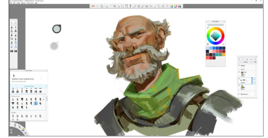Screen dimensions: 268x138
Task: Select the Text (T) tool
Action: pos(131,6)
